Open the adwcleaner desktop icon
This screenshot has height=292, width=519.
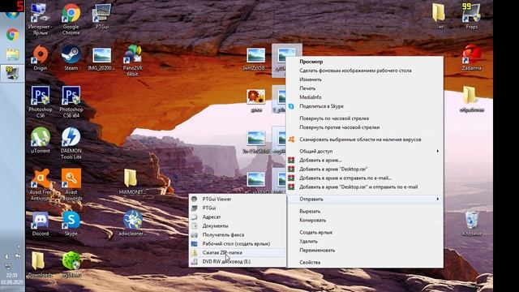coord(132,223)
